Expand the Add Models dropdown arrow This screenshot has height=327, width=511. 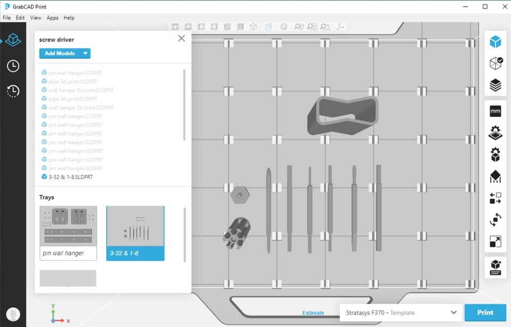[x=85, y=53]
